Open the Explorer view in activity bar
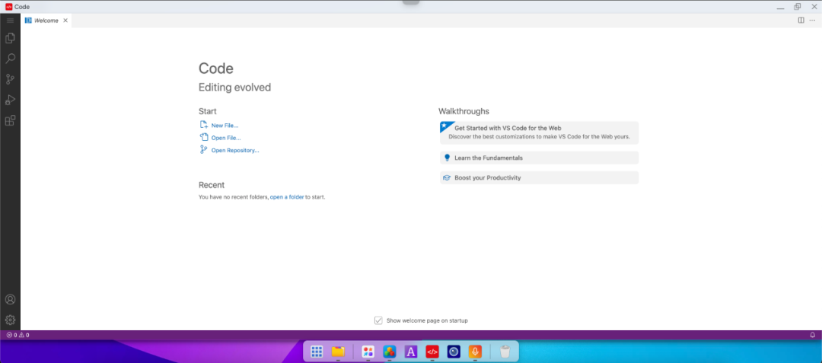 (10, 38)
